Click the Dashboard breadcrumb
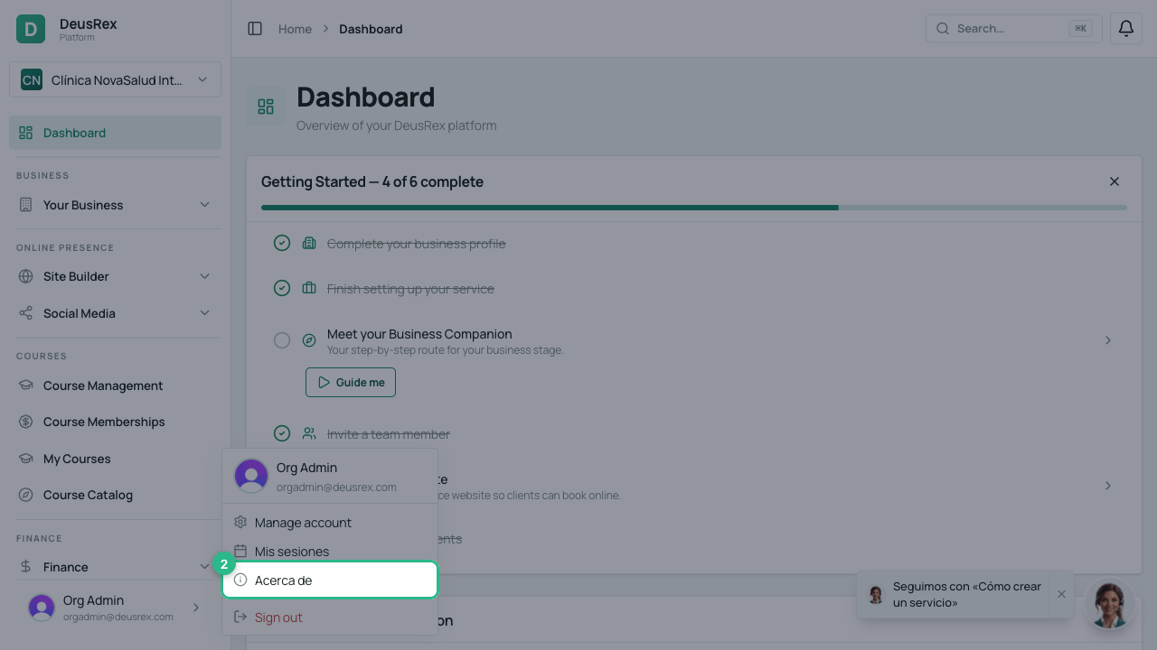Screen dimensions: 1157x650 click(371, 29)
